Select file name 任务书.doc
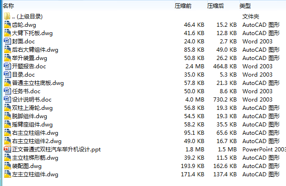This screenshot has width=286, height=186. (x=26, y=91)
